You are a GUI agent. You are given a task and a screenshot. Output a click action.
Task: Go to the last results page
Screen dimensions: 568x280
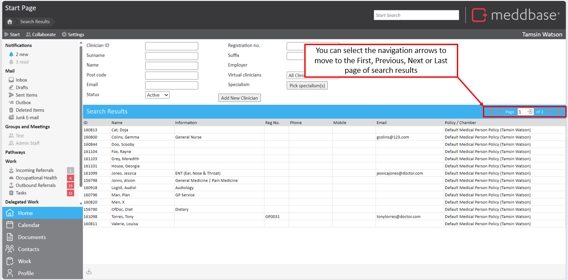click(x=558, y=112)
